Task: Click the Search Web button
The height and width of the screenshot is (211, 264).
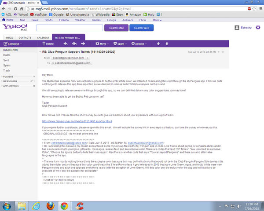Action: click(142, 28)
